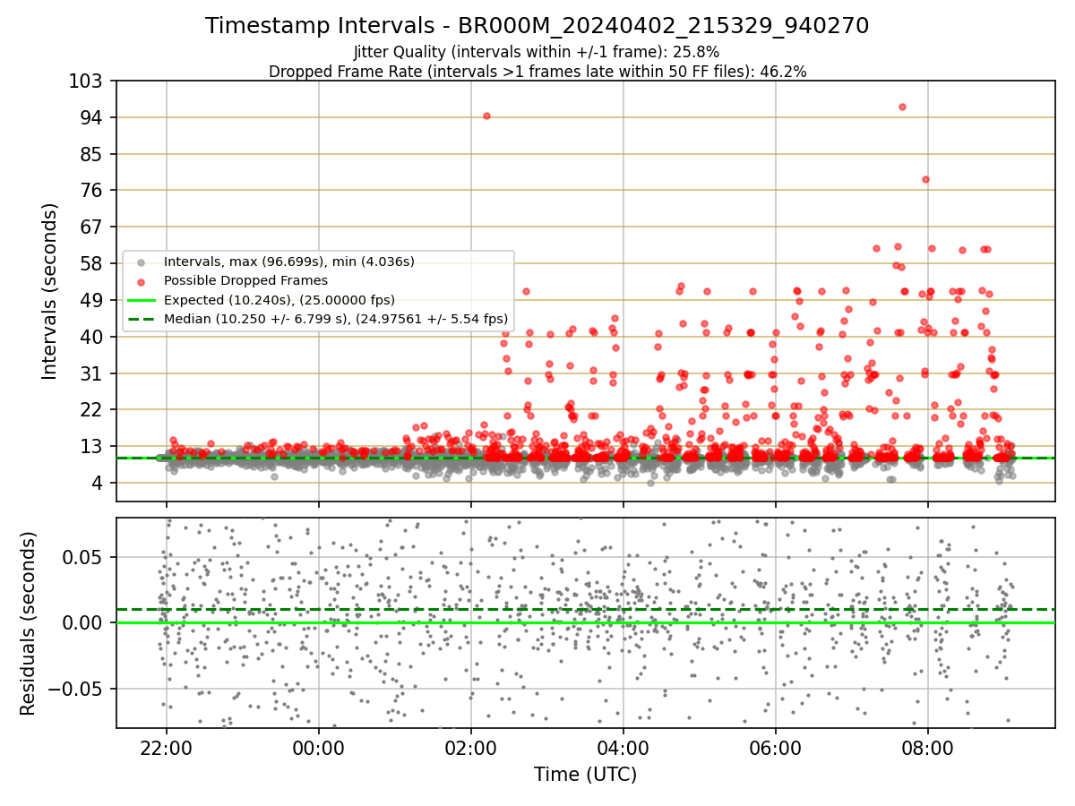The width and height of the screenshot is (1075, 806).
Task: Click the 22:00 x-axis tick label
Action: (166, 747)
